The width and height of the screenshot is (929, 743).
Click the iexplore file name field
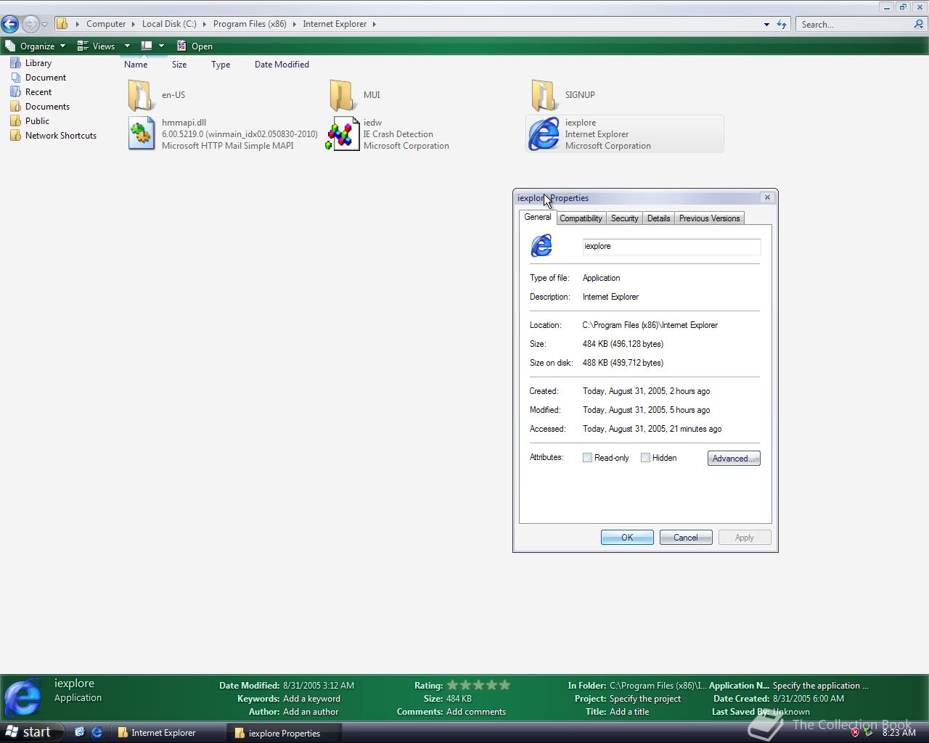[671, 246]
